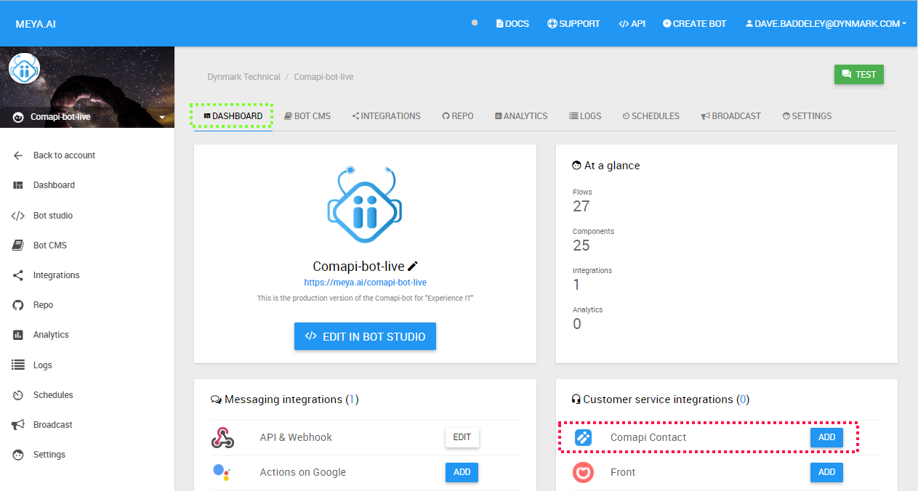Open the user account dropdown
The height and width of the screenshot is (491, 918).
click(x=826, y=24)
